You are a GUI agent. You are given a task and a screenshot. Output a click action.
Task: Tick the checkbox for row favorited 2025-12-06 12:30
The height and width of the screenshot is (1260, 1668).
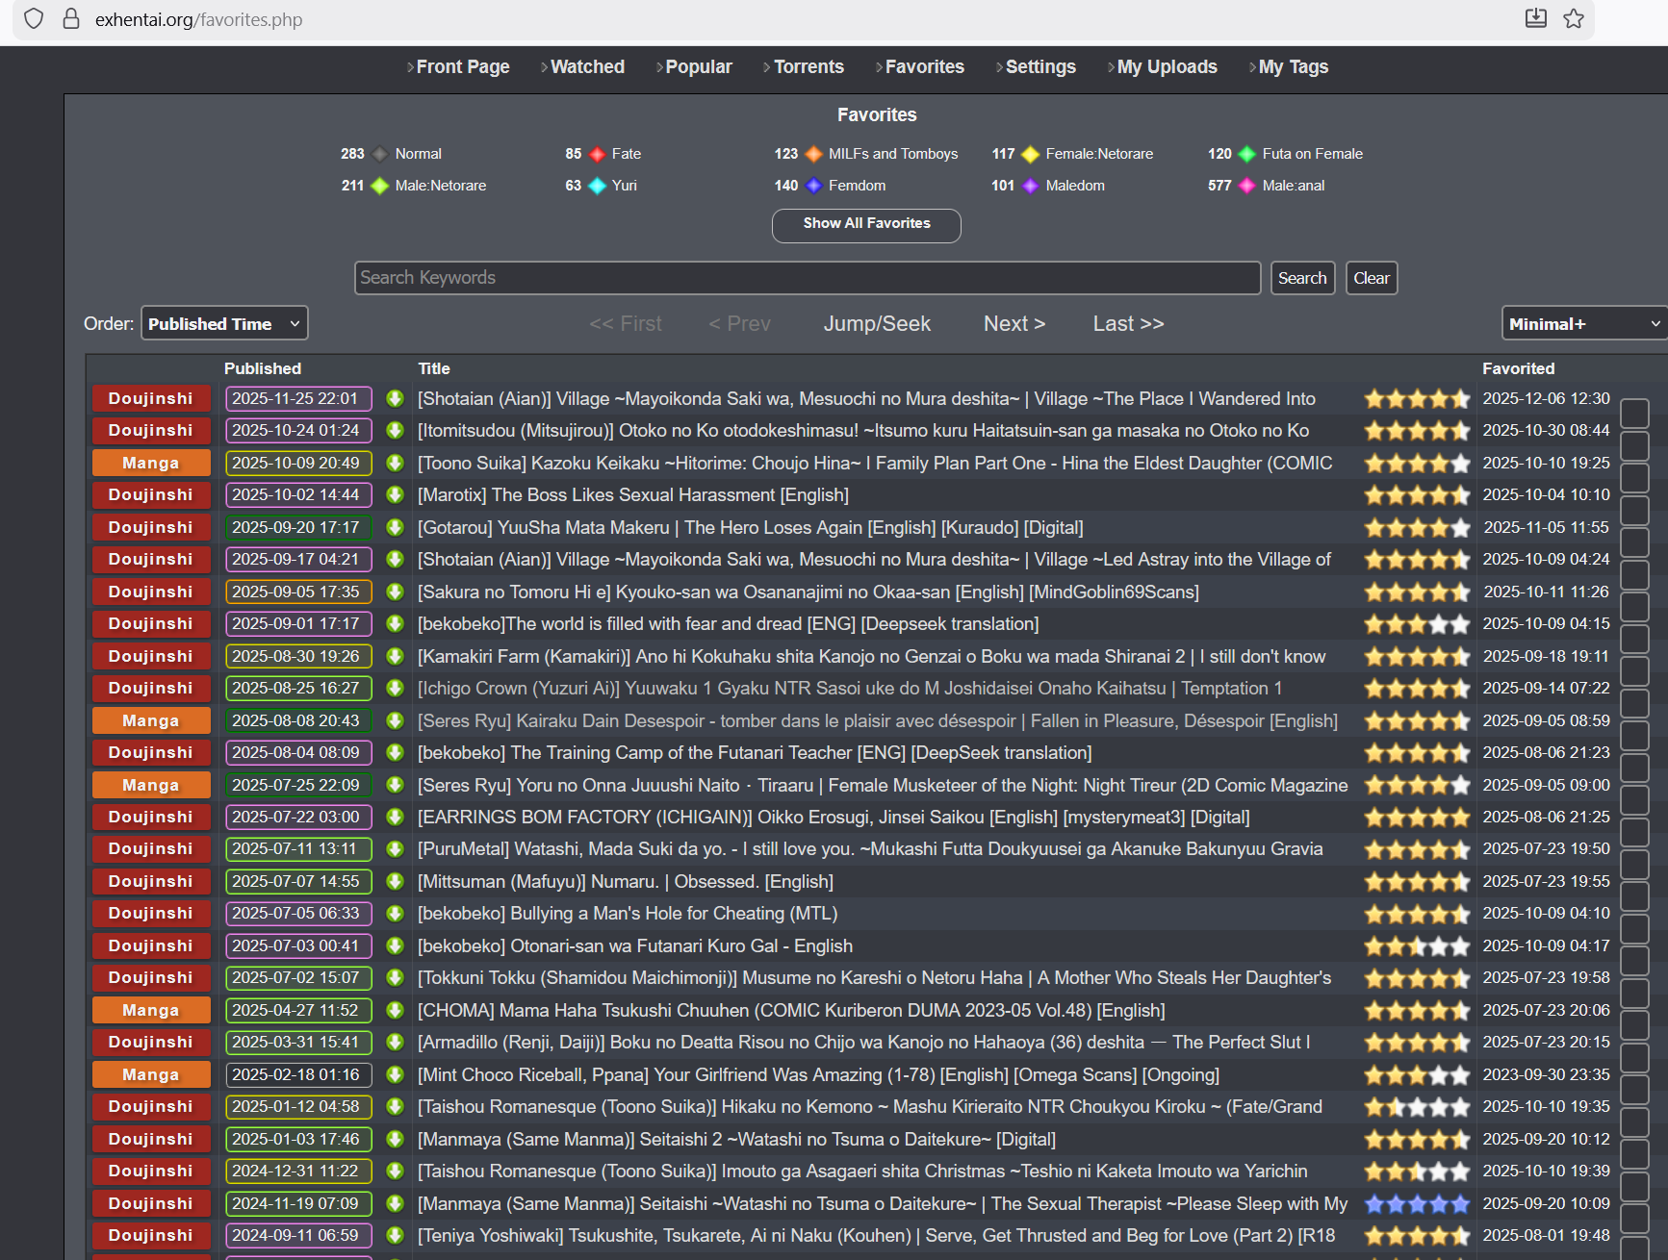1634,414
